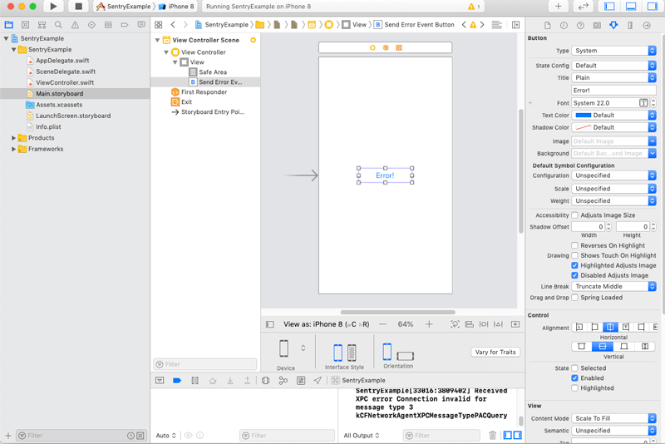This screenshot has height=444, width=665.
Task: Zoom out canvas with minus button
Action: (x=382, y=324)
